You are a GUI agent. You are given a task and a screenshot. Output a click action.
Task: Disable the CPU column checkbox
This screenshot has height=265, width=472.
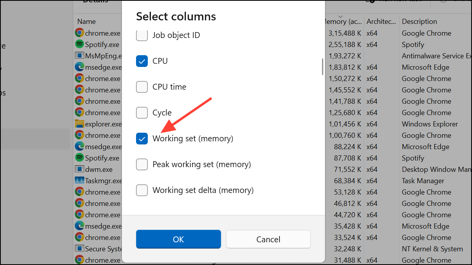142,61
